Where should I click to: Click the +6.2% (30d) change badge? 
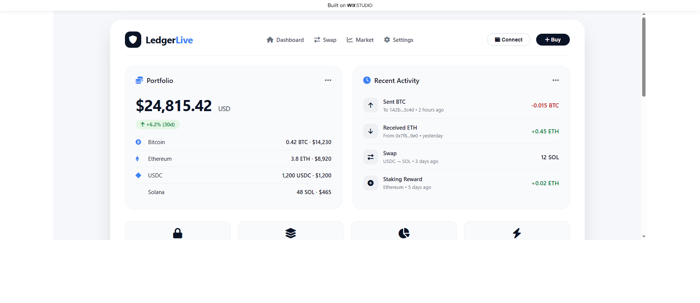(158, 124)
